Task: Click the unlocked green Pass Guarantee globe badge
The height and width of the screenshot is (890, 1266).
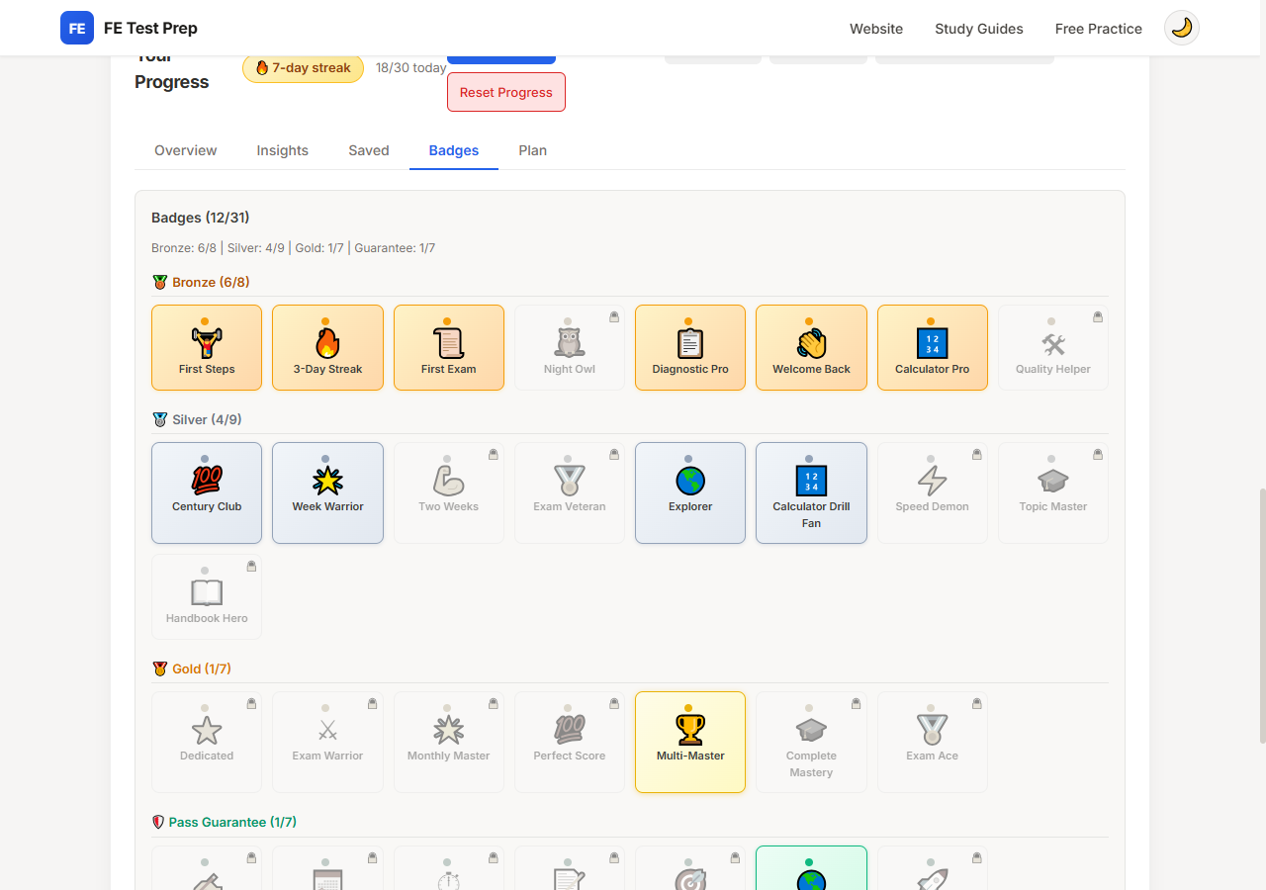Action: (x=811, y=868)
